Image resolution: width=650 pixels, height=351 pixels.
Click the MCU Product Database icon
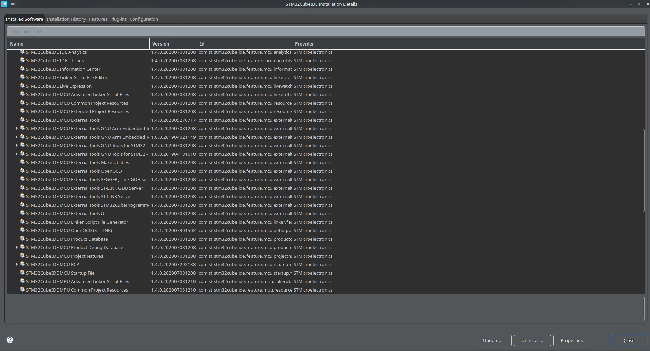(x=23, y=239)
